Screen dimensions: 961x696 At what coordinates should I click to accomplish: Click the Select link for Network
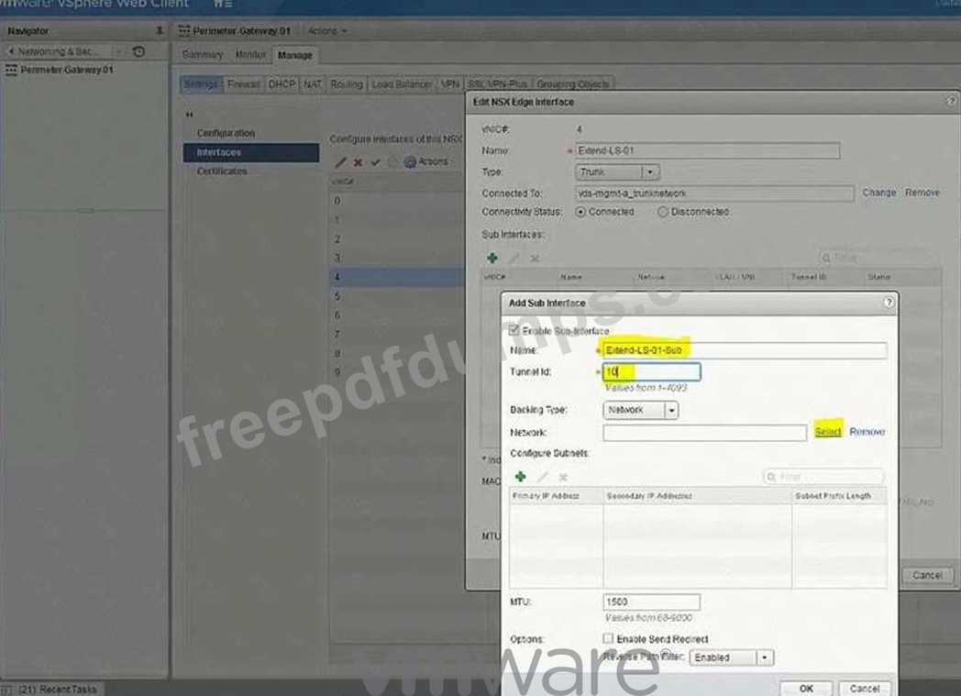(x=828, y=432)
